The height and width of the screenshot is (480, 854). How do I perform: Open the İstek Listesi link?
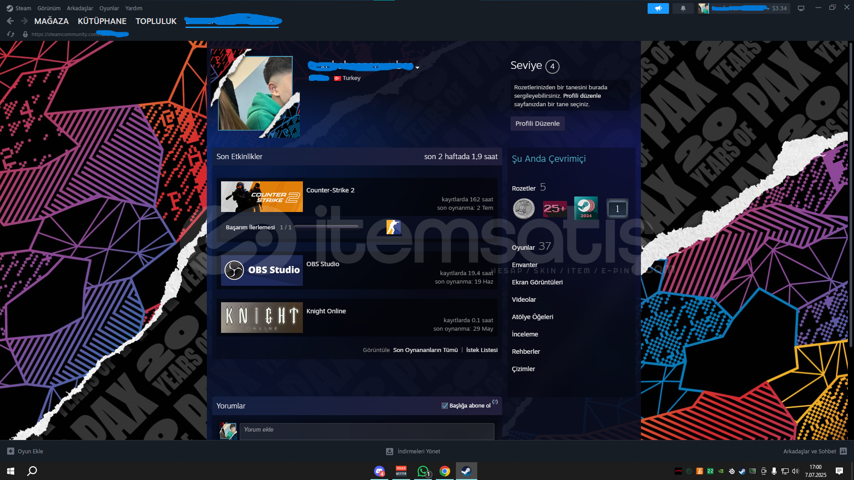coord(482,350)
